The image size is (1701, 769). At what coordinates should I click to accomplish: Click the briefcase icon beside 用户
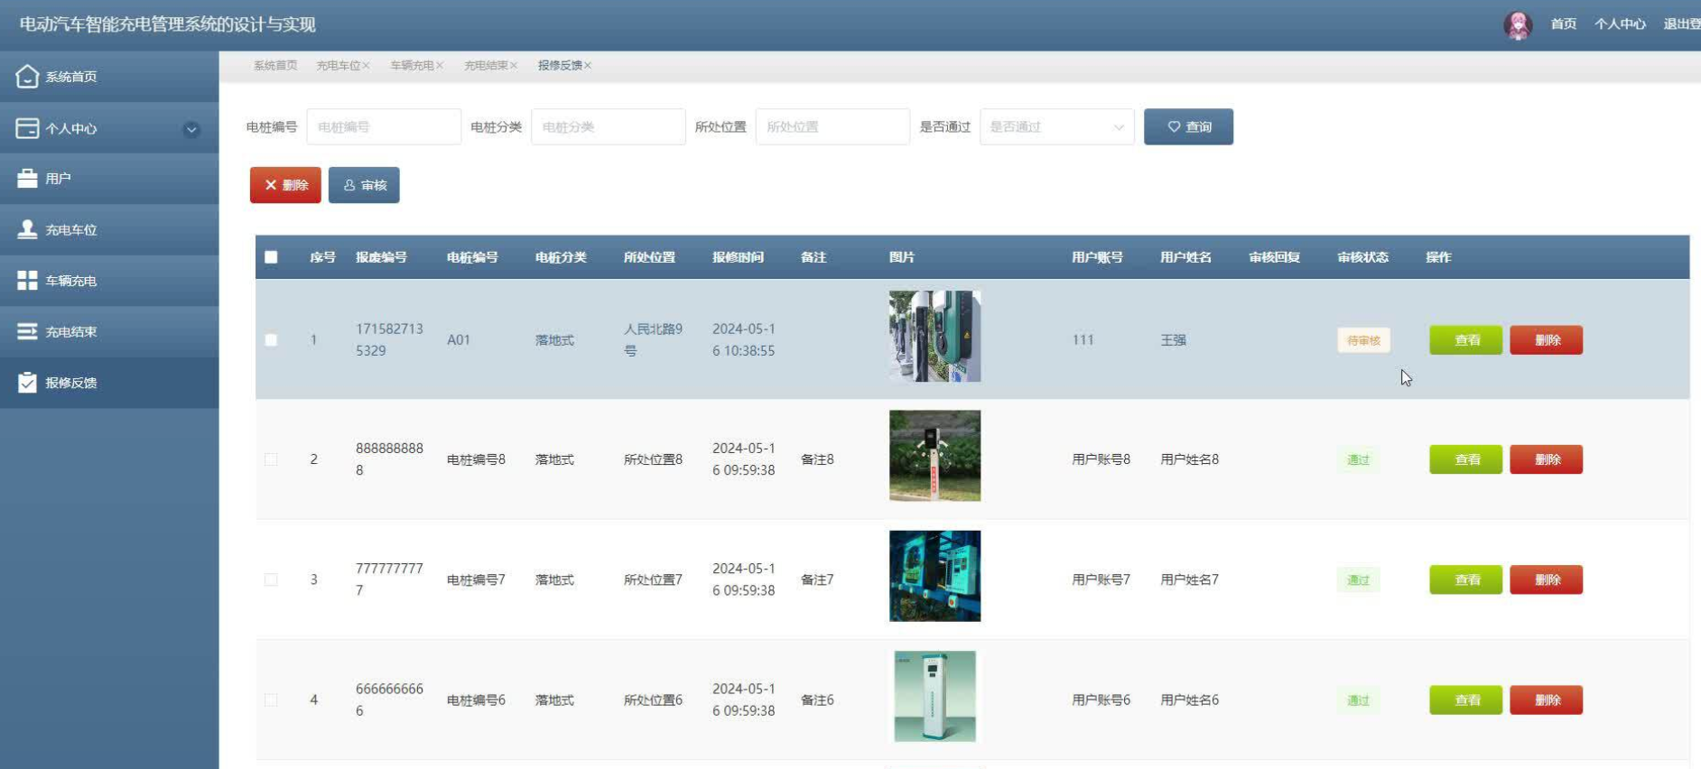(27, 179)
